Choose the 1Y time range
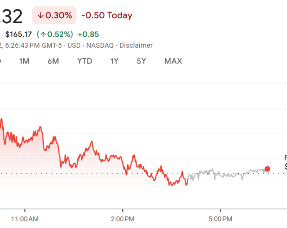The image size is (287, 228). 114,61
